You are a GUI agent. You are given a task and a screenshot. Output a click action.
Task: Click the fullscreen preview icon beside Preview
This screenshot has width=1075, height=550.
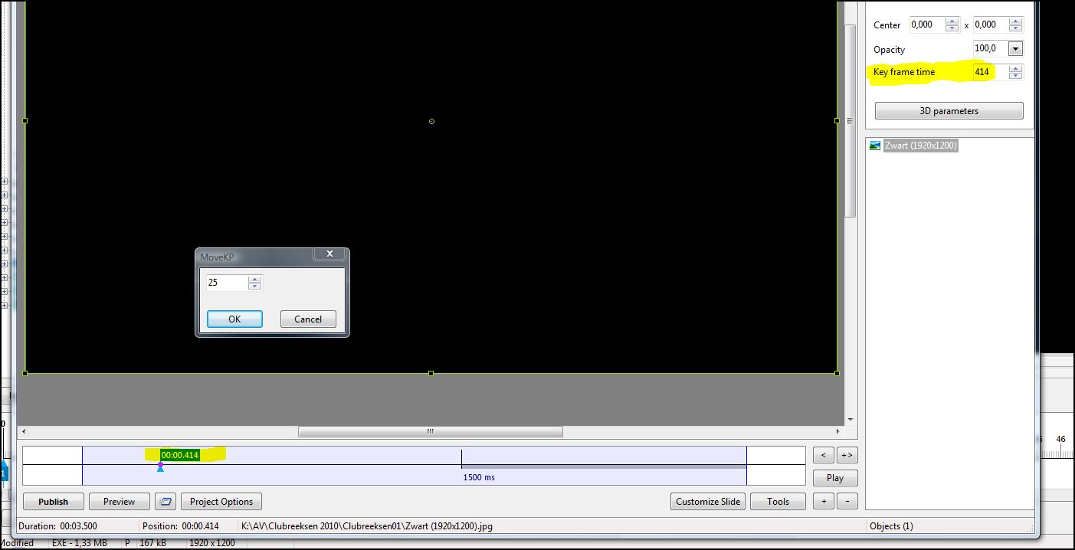pos(166,502)
